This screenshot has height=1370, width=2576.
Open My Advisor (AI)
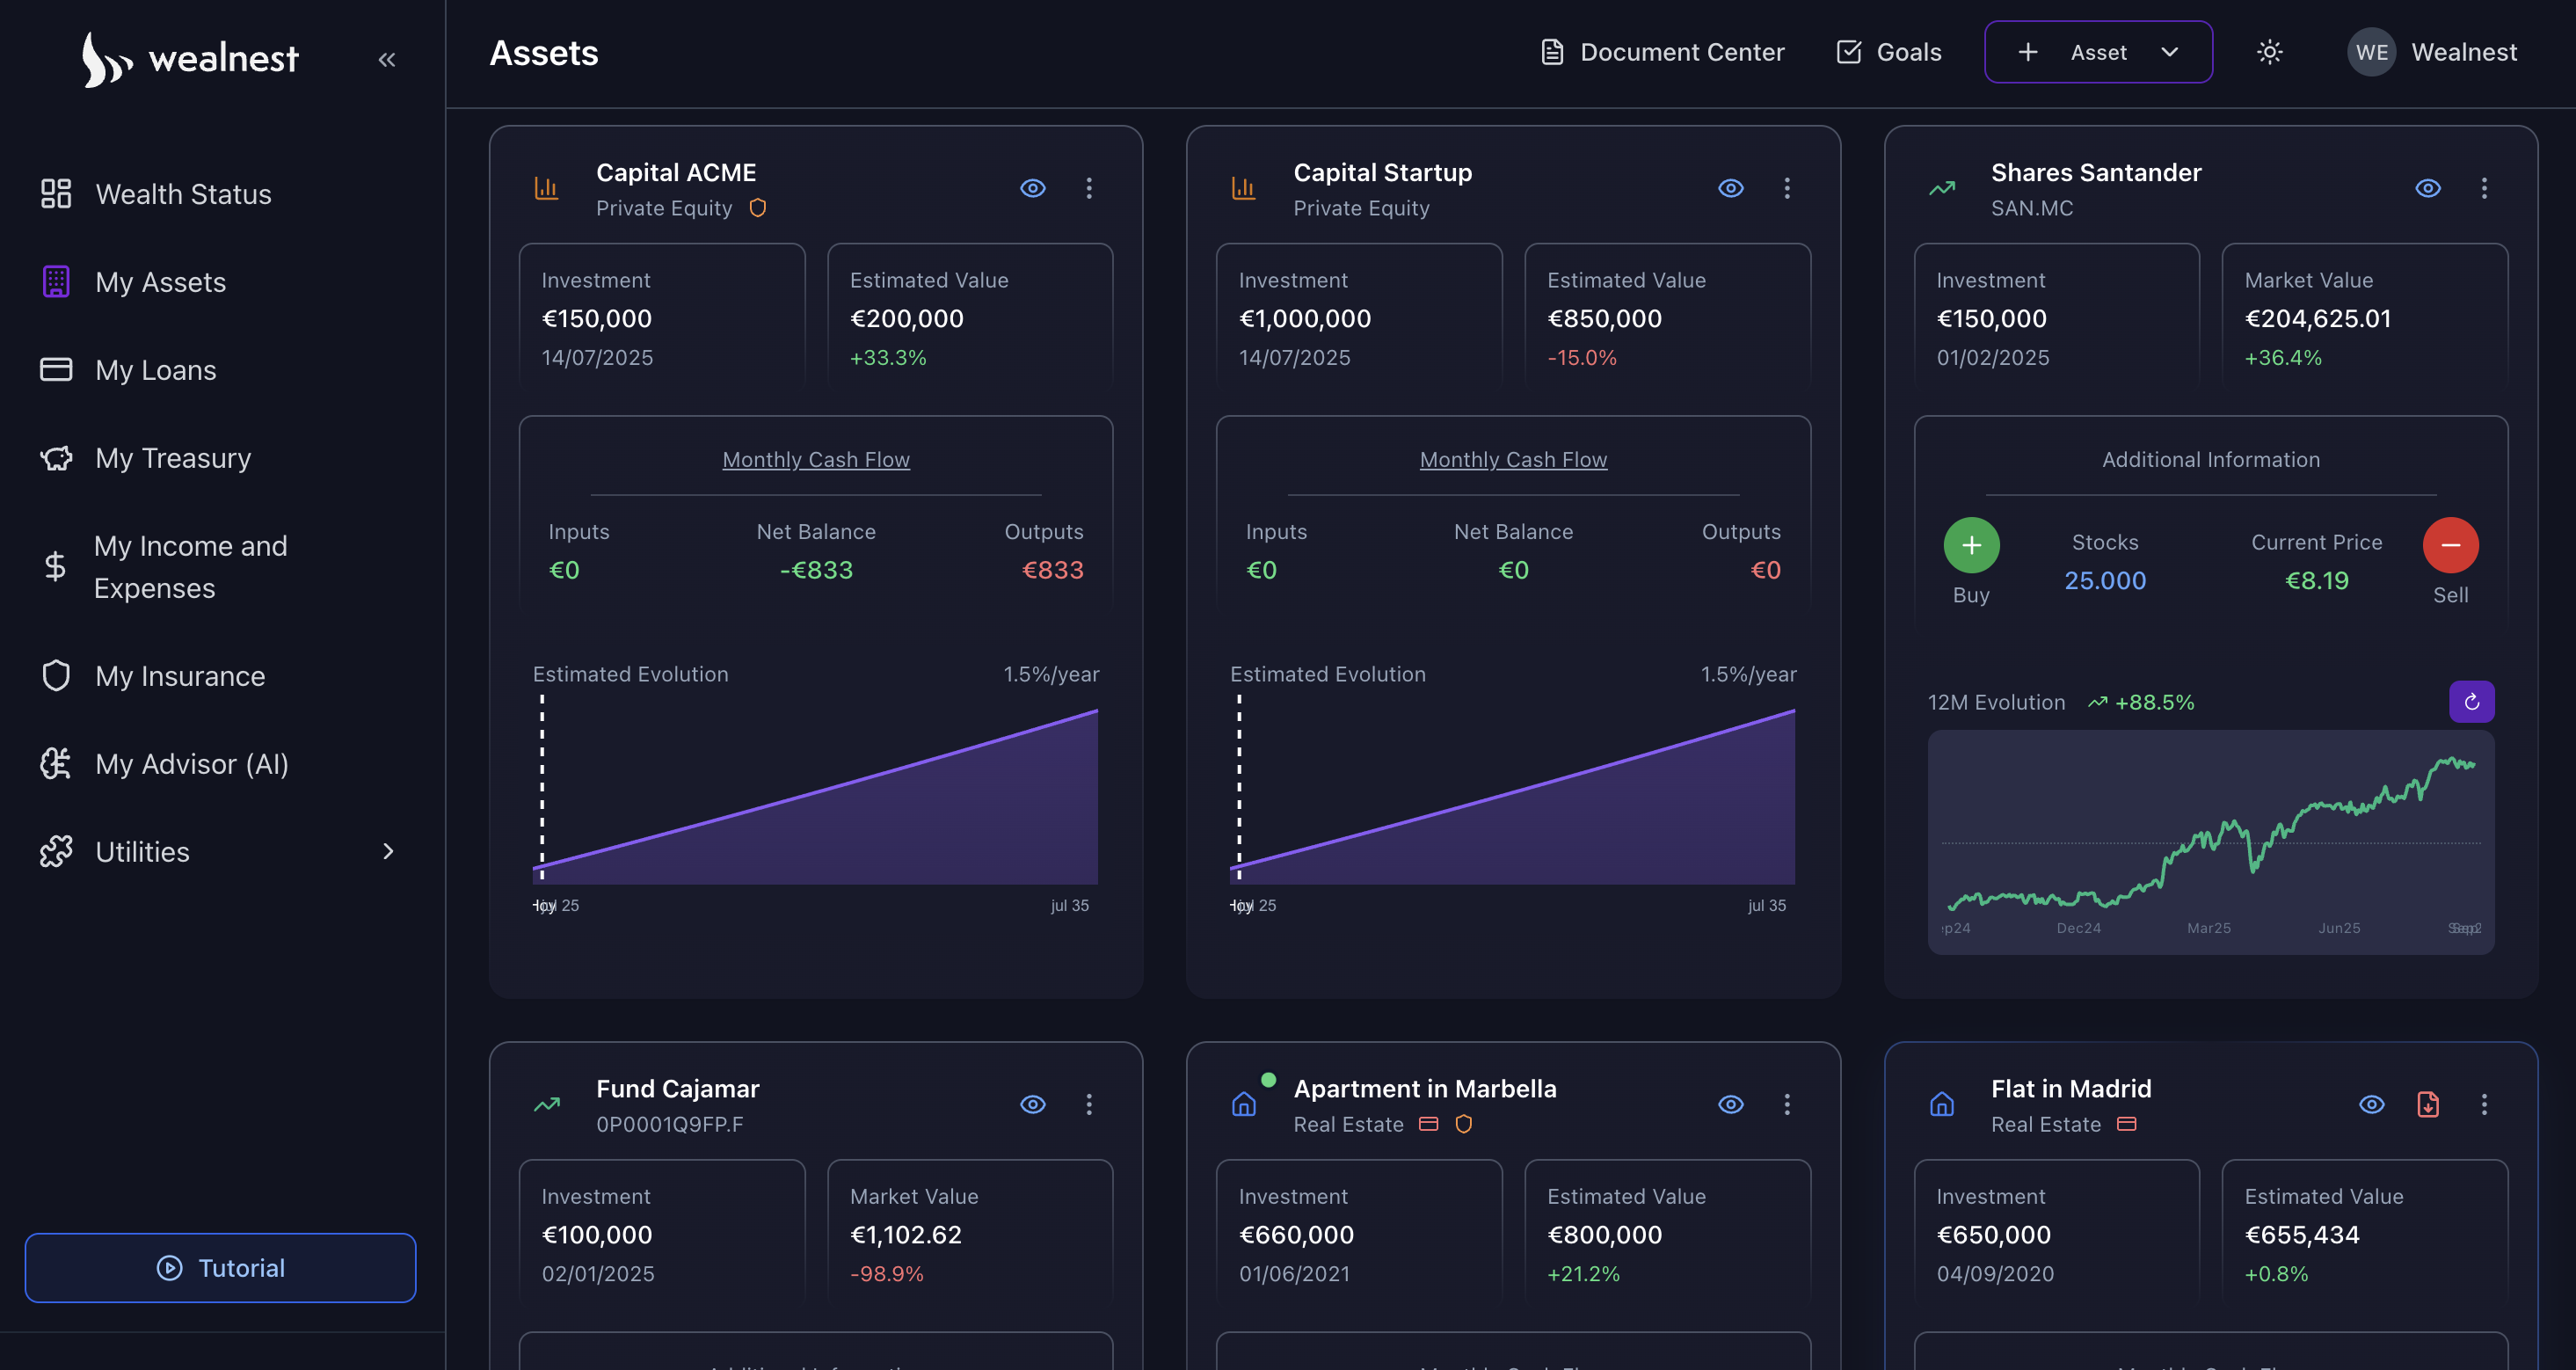[x=190, y=763]
